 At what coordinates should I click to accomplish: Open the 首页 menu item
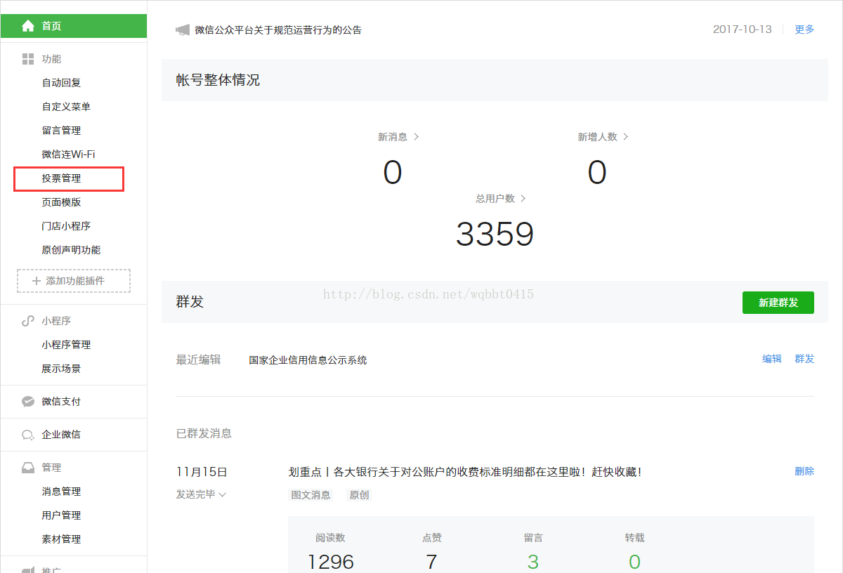point(74,26)
